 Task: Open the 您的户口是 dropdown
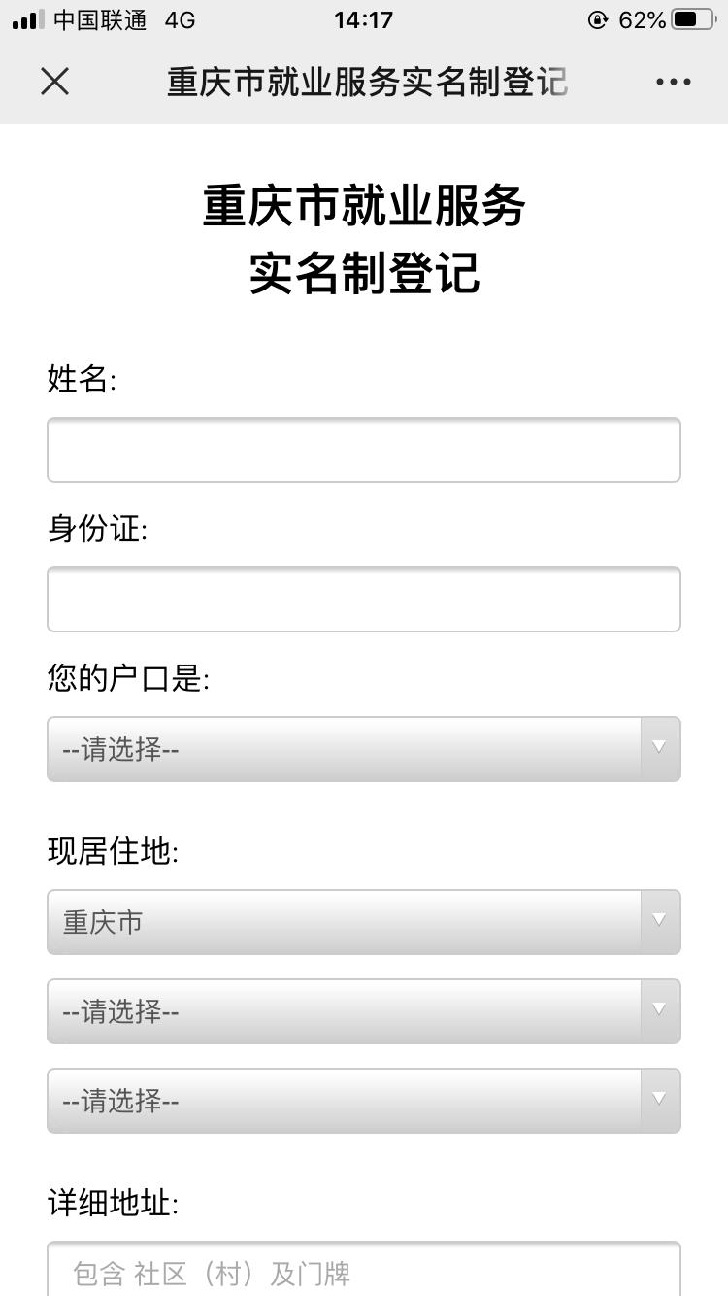364,748
